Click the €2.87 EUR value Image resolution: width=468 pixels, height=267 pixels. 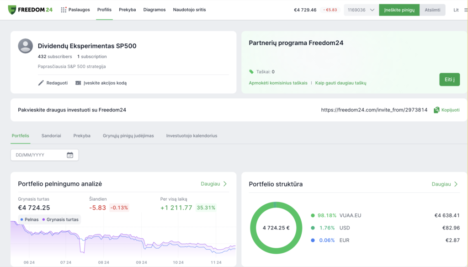coord(452,240)
